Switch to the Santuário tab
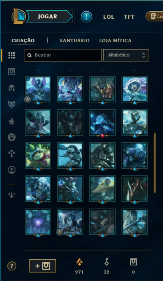163x281 pixels. point(75,41)
